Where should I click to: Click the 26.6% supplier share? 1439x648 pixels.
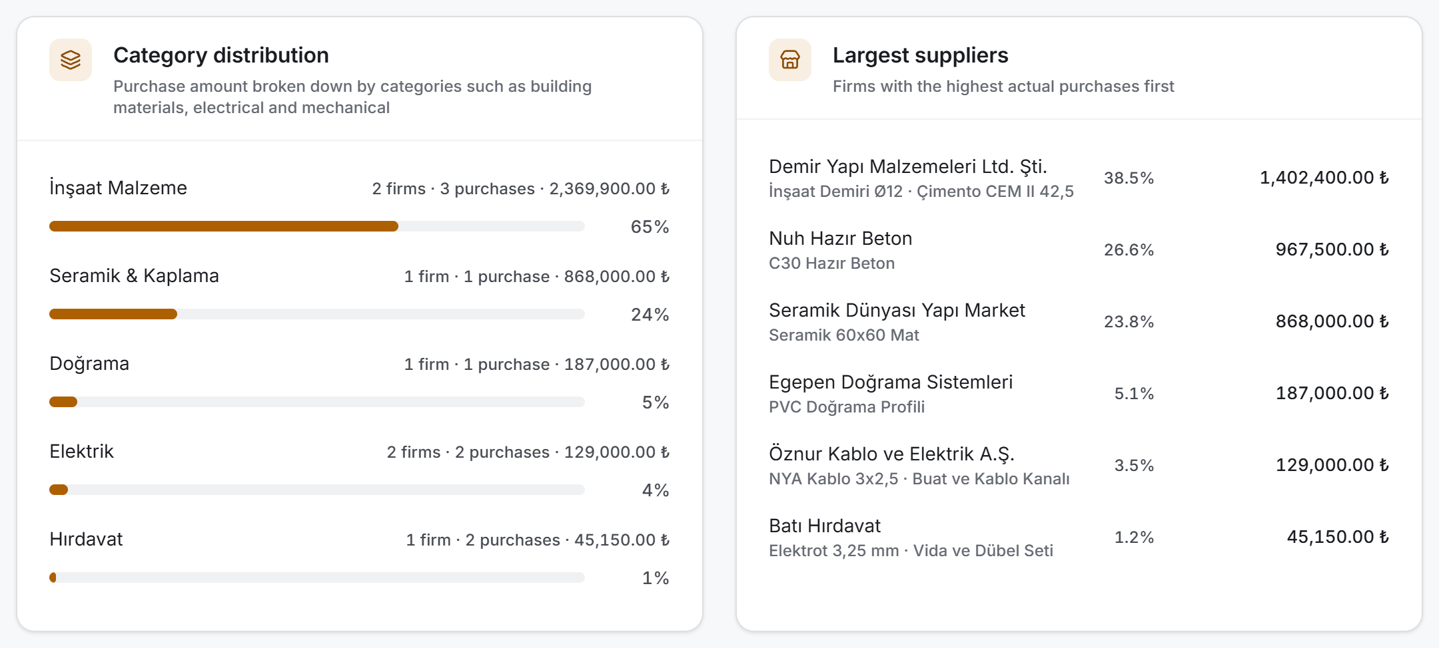click(1129, 250)
